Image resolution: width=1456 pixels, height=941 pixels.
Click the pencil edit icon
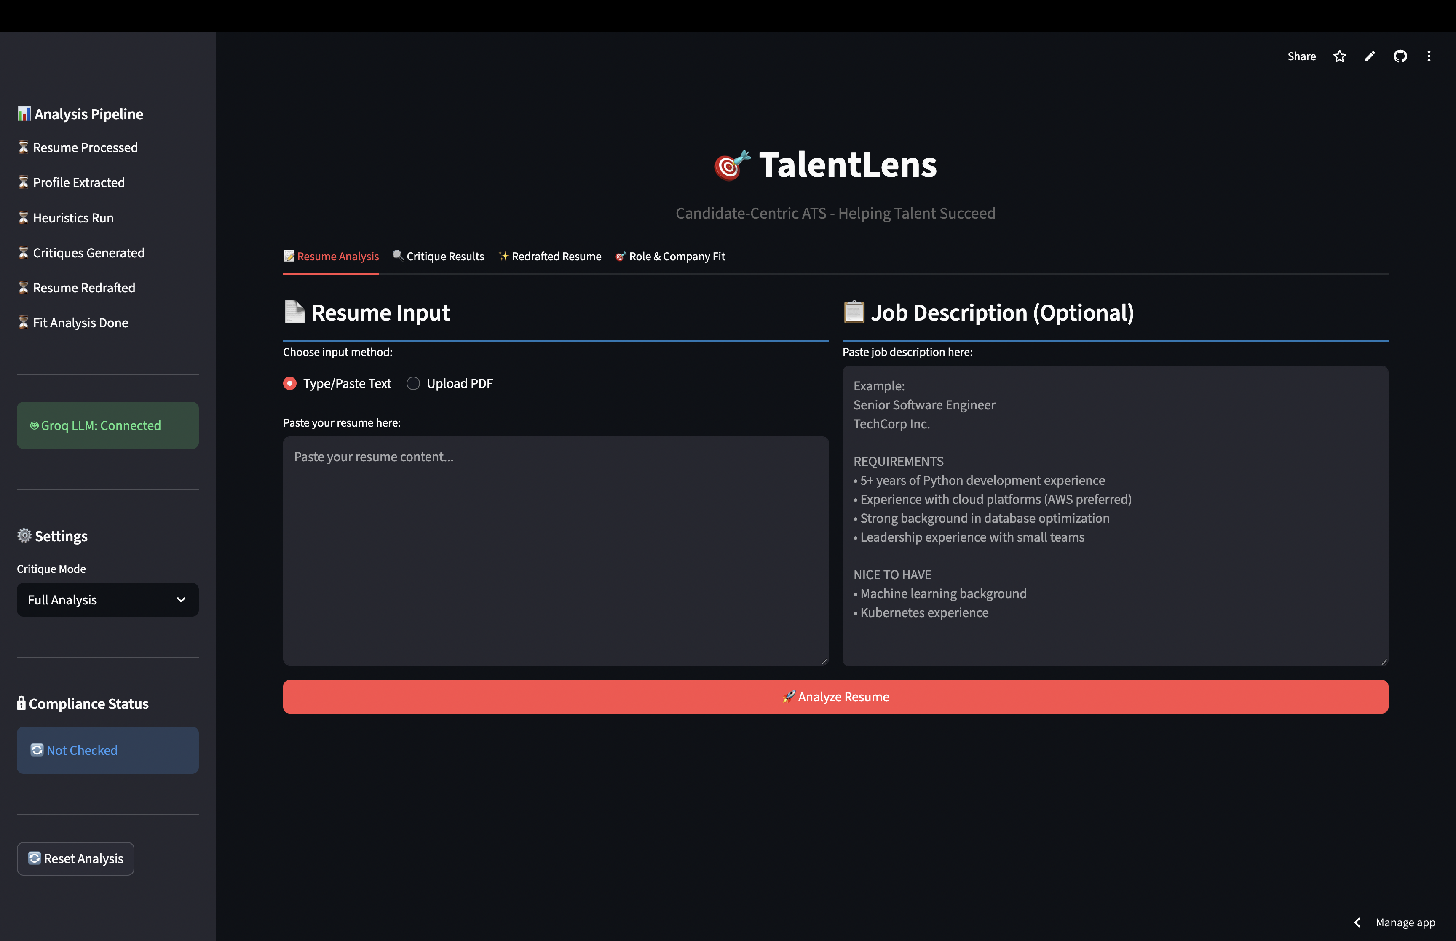click(1370, 56)
